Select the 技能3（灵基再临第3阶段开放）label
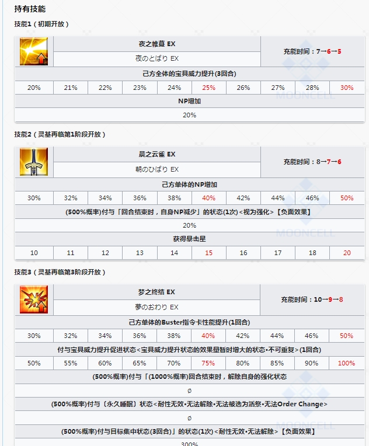This screenshot has height=446, width=369. [x=60, y=272]
